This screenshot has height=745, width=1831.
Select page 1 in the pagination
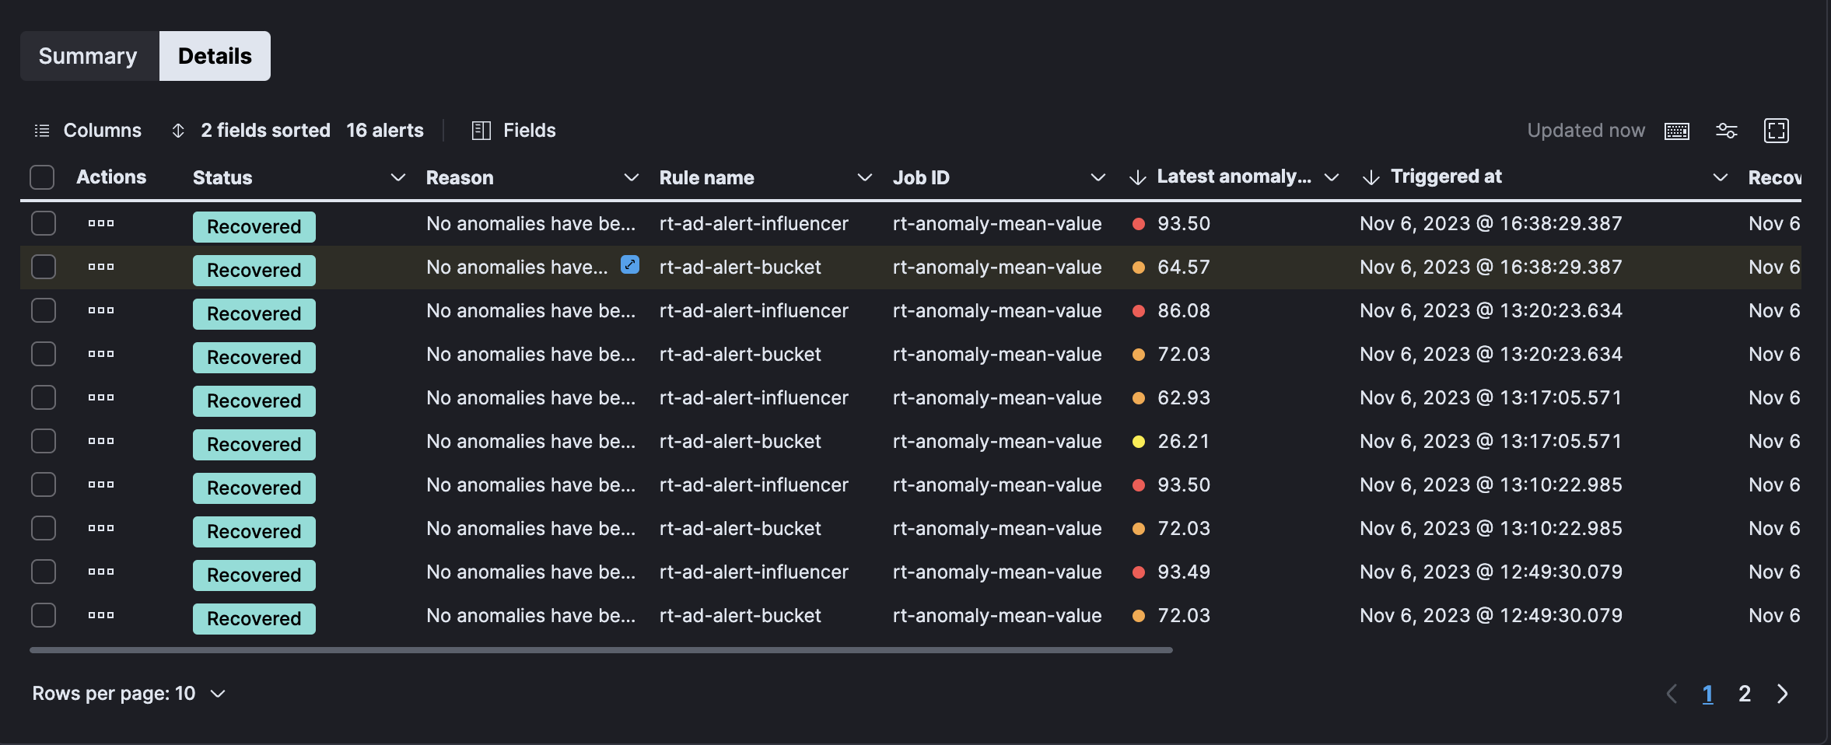click(x=1707, y=694)
